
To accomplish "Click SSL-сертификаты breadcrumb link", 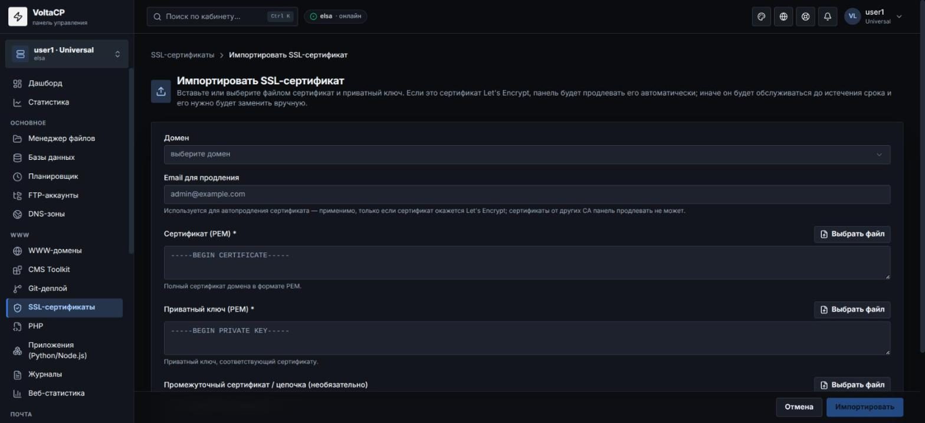I will [x=182, y=55].
